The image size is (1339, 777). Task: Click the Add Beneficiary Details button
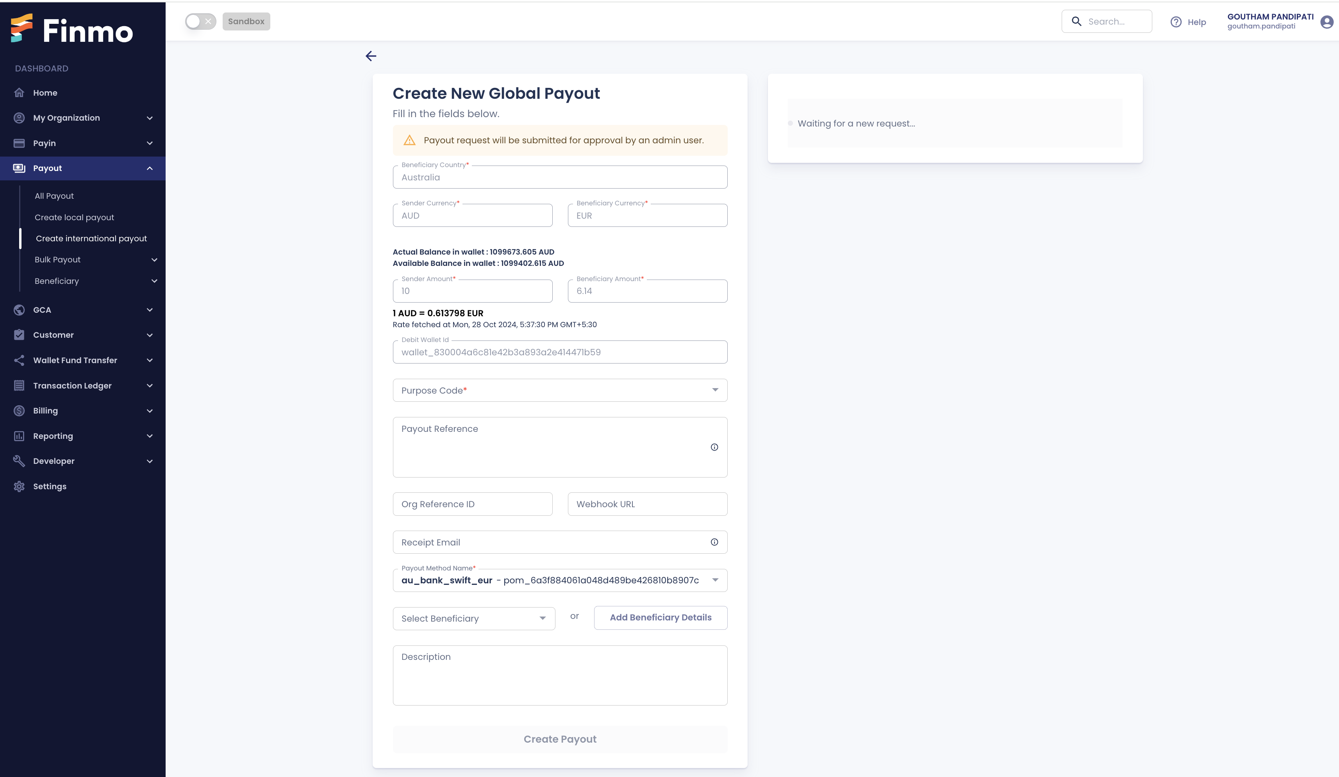coord(661,617)
